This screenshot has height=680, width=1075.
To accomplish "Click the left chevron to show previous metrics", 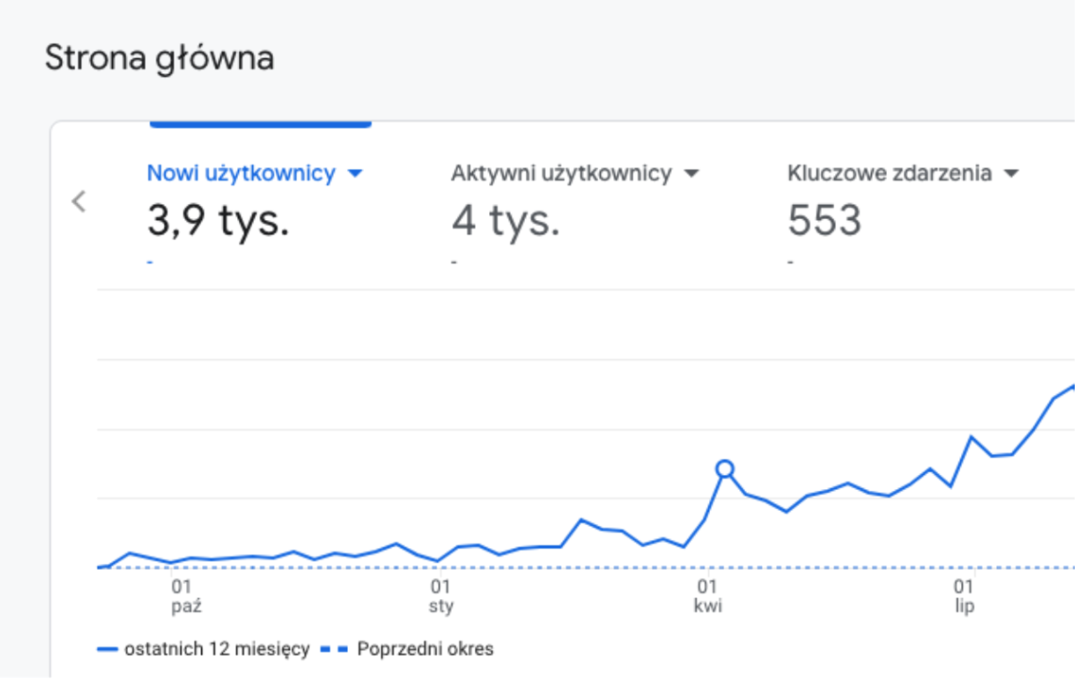I will 79,200.
